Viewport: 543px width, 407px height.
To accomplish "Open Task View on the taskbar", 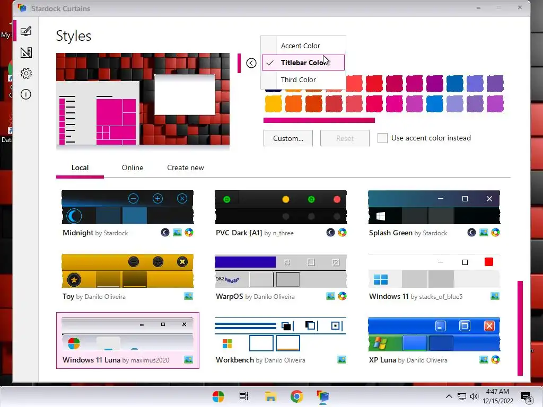I will tap(244, 396).
